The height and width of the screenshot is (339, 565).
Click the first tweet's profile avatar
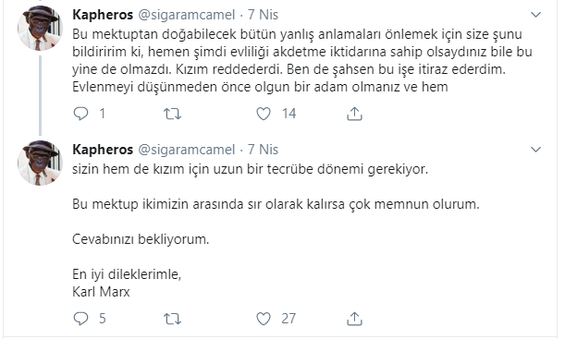40,28
